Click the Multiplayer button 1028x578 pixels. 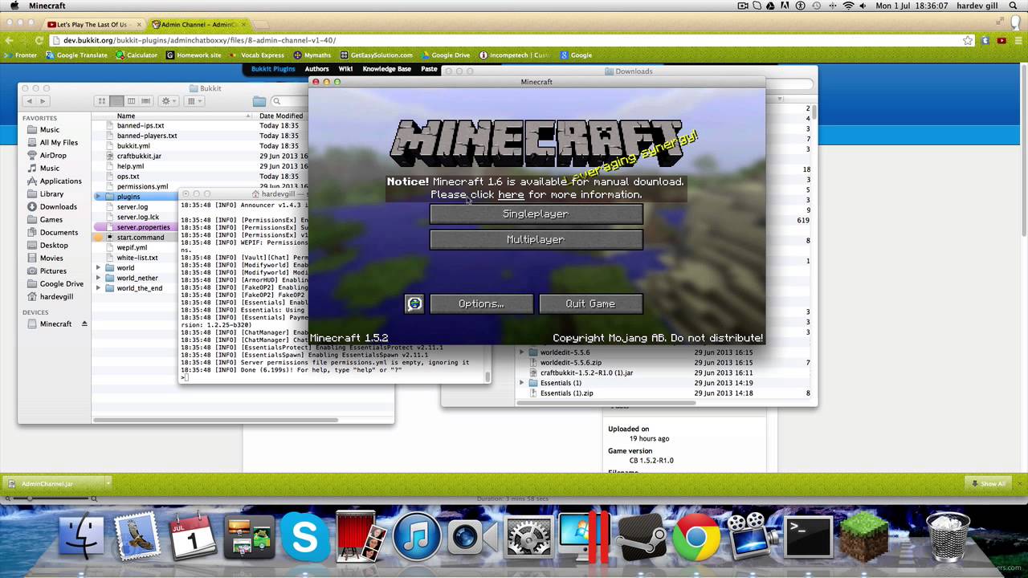tap(536, 239)
